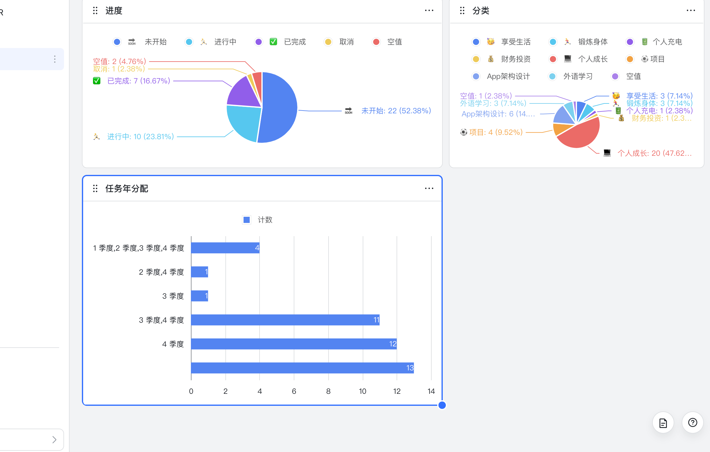Click the 4 季度 bar with value 12
The width and height of the screenshot is (710, 452).
(293, 344)
